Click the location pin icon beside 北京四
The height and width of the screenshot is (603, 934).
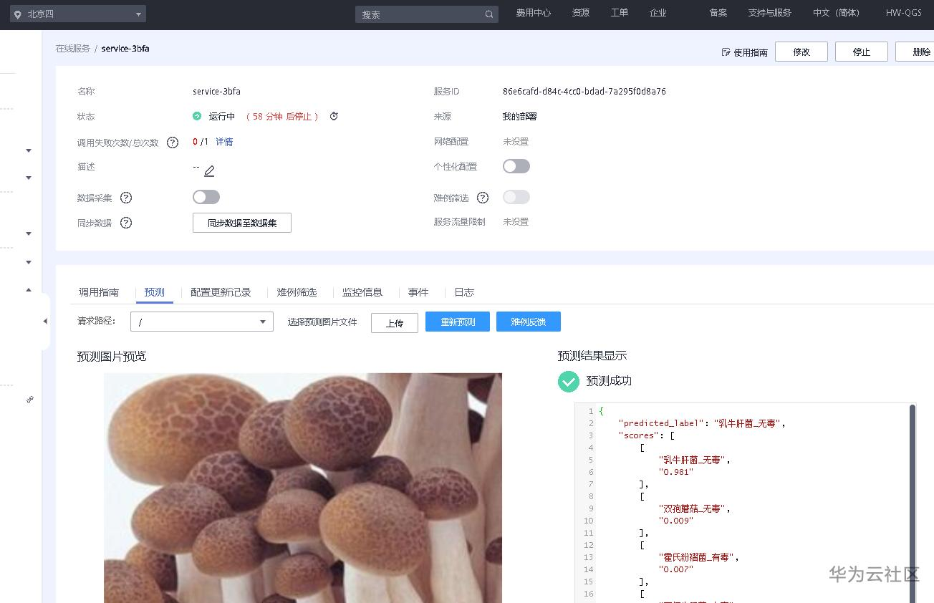click(x=18, y=14)
